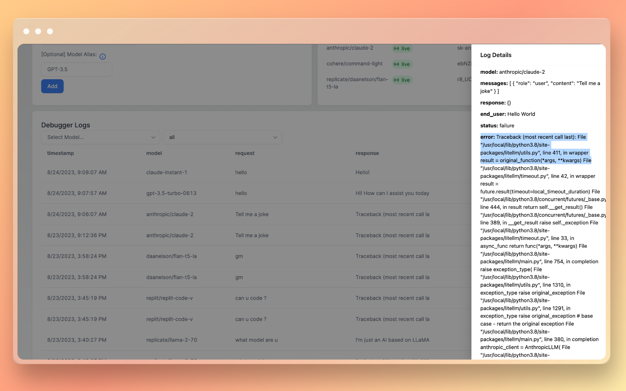Screen dimensions: 626x391
Task: Open the Select Model dropdown
Action: point(100,137)
